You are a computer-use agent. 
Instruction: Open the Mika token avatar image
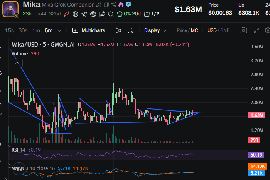(x=10, y=9)
